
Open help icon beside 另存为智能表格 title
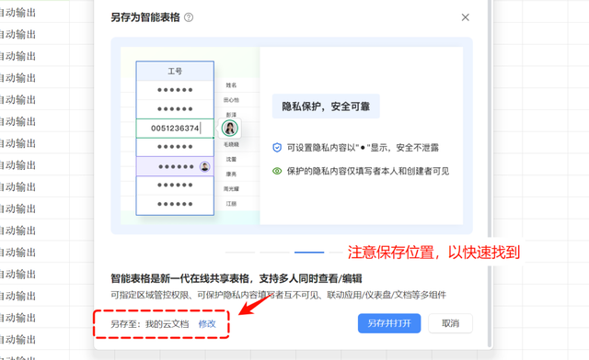pos(189,17)
